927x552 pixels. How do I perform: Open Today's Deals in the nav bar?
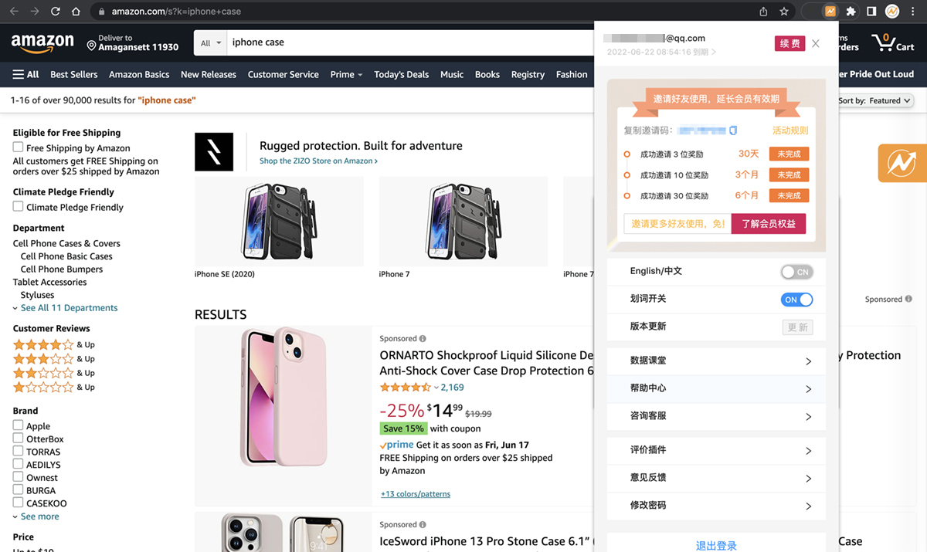(x=401, y=74)
